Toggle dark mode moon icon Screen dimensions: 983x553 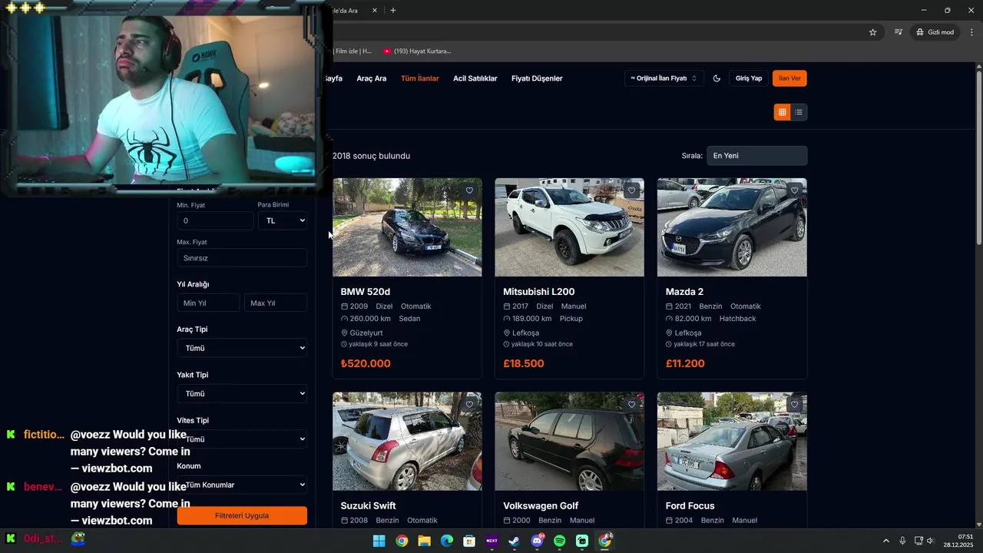pos(717,78)
